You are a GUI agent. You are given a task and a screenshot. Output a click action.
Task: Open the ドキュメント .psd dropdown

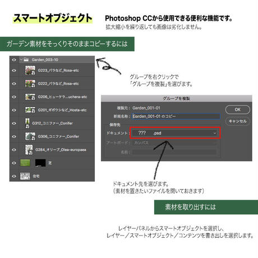click(175, 133)
